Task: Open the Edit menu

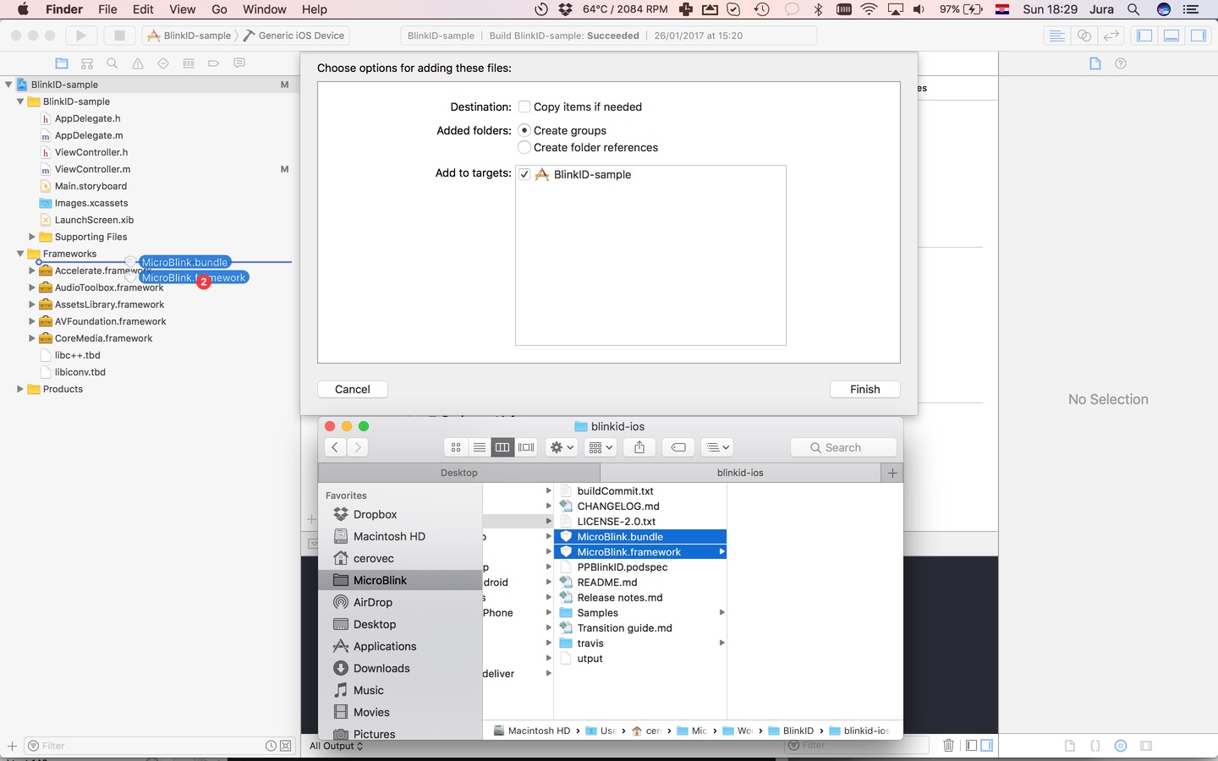Action: coord(143,9)
